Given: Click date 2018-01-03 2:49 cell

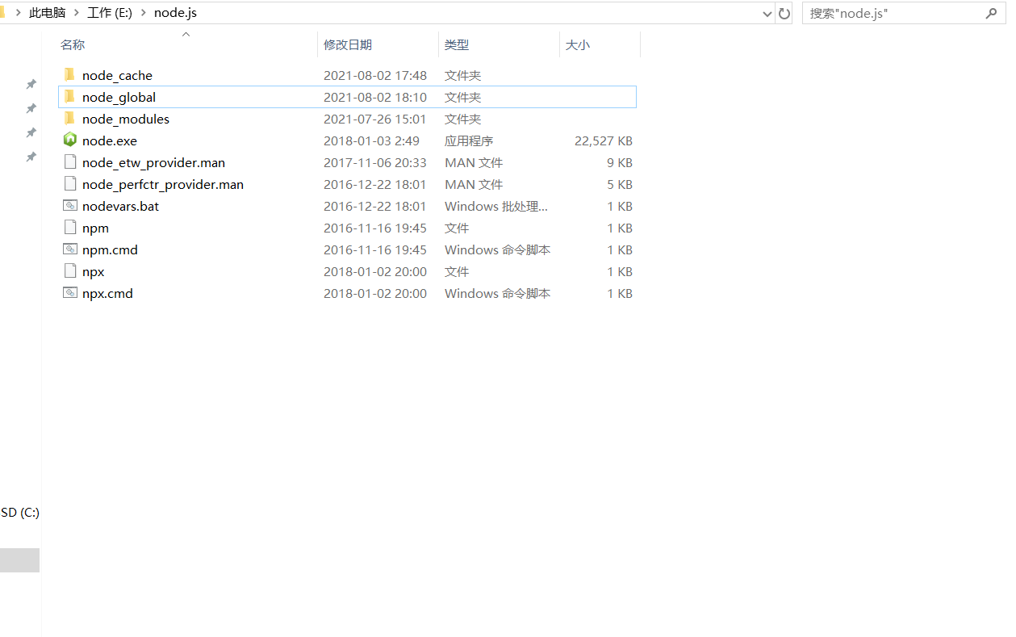Looking at the screenshot, I should pos(371,140).
